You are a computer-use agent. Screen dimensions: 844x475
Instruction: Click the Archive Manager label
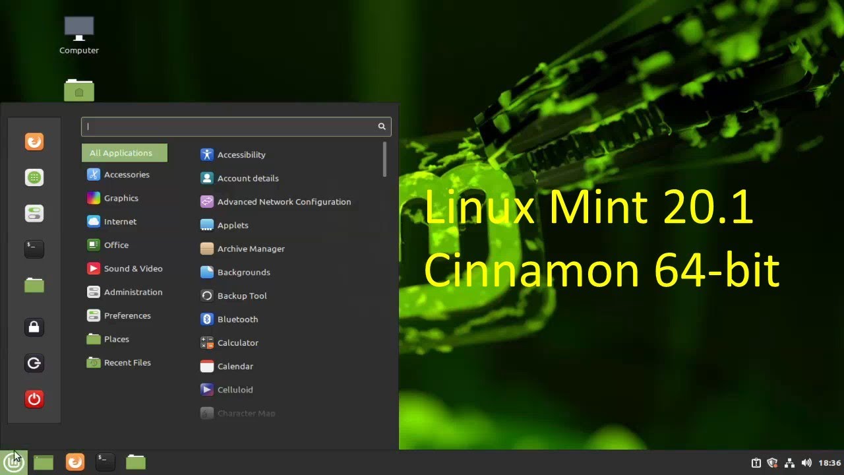251,249
